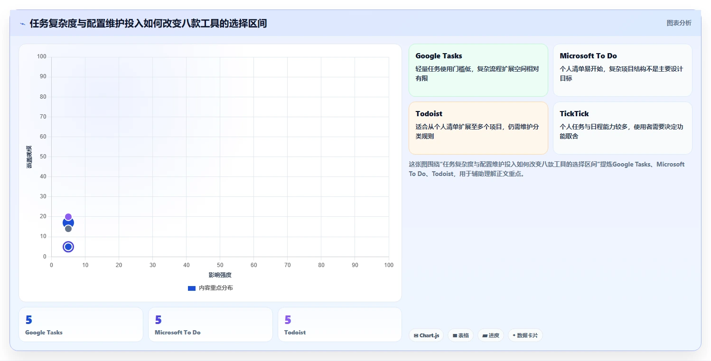Click the lightning icon beside the page title
This screenshot has width=711, height=361.
pos(23,24)
